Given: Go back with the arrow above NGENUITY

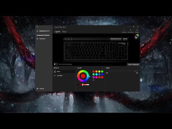Looking at the screenshot, I should pos(37,27).
